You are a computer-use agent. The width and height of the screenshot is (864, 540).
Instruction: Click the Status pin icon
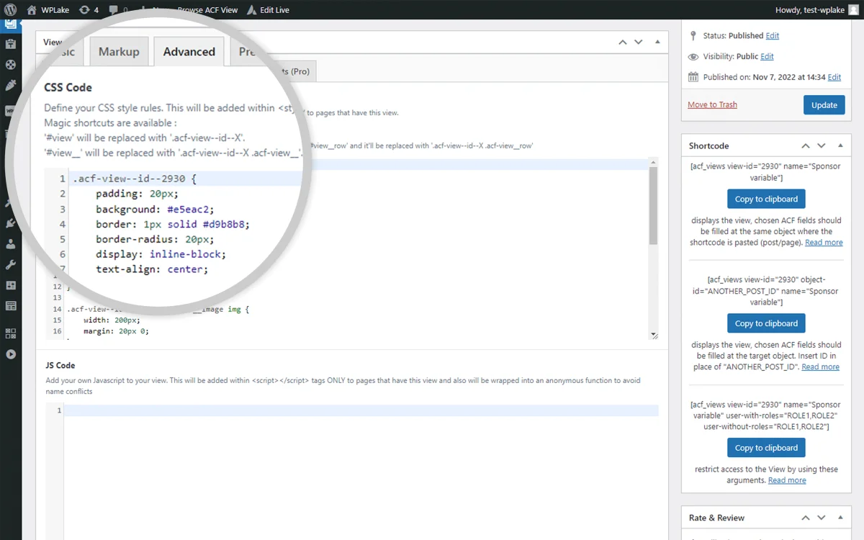point(693,35)
